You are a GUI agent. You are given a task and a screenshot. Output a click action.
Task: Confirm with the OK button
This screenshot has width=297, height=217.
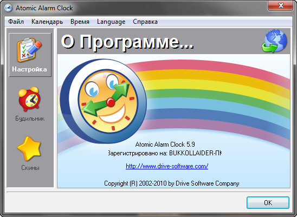[268, 202]
